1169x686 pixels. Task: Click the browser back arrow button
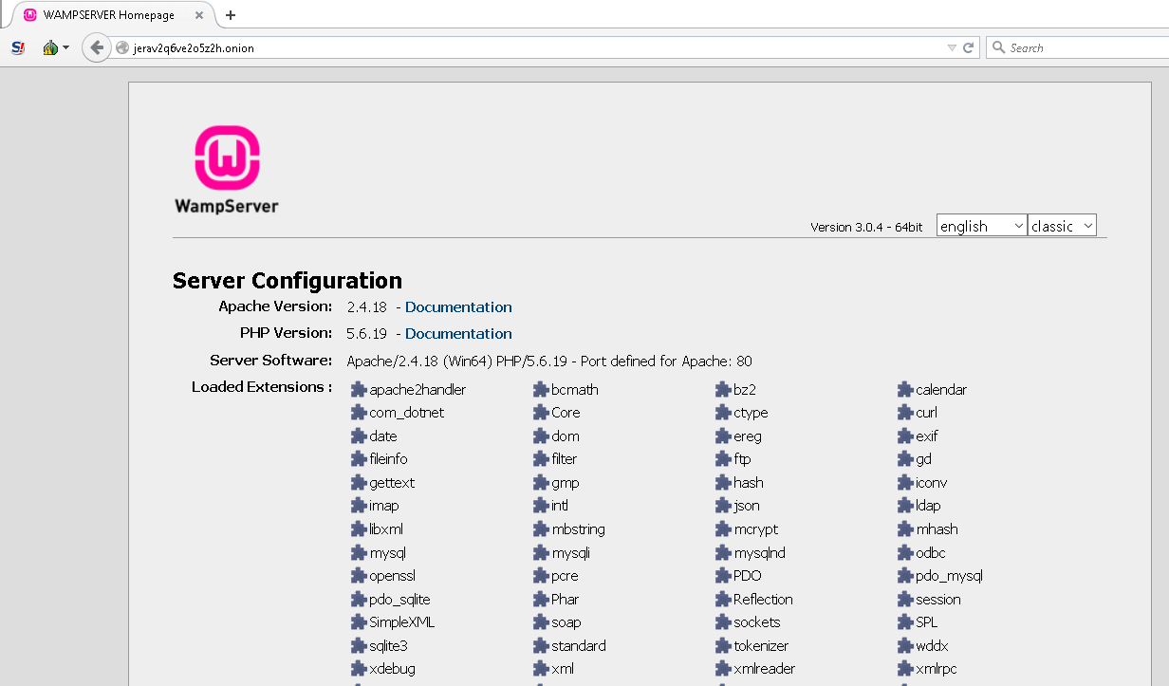pos(96,47)
